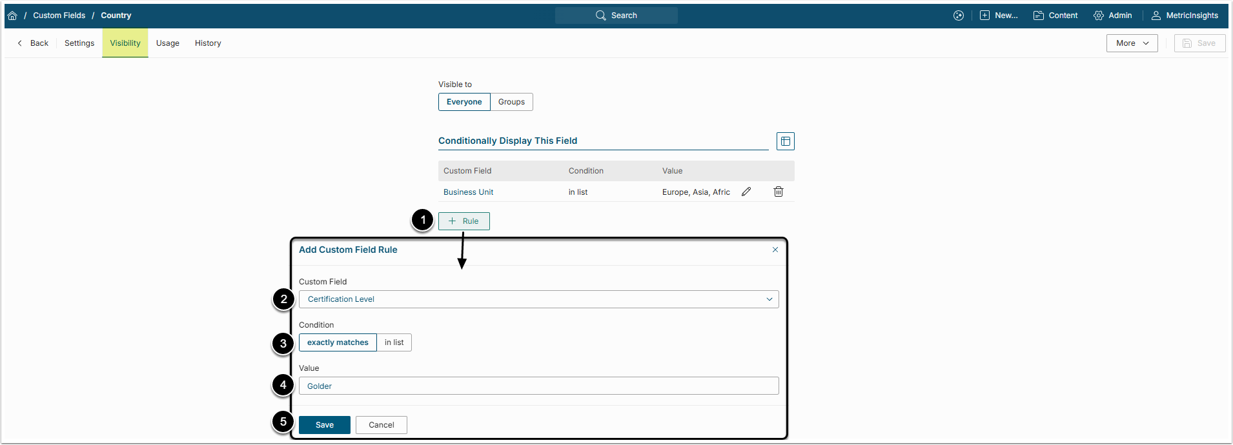The height and width of the screenshot is (445, 1233).
Task: Click the Country breadcrumb
Action: (x=116, y=15)
